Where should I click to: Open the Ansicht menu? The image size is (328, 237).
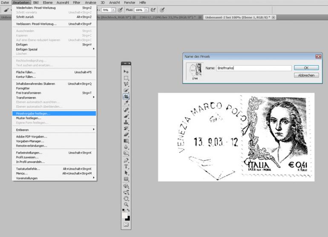(x=115, y=3)
